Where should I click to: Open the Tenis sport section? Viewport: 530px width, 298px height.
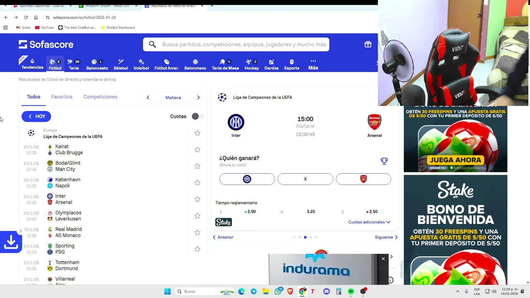[74, 64]
